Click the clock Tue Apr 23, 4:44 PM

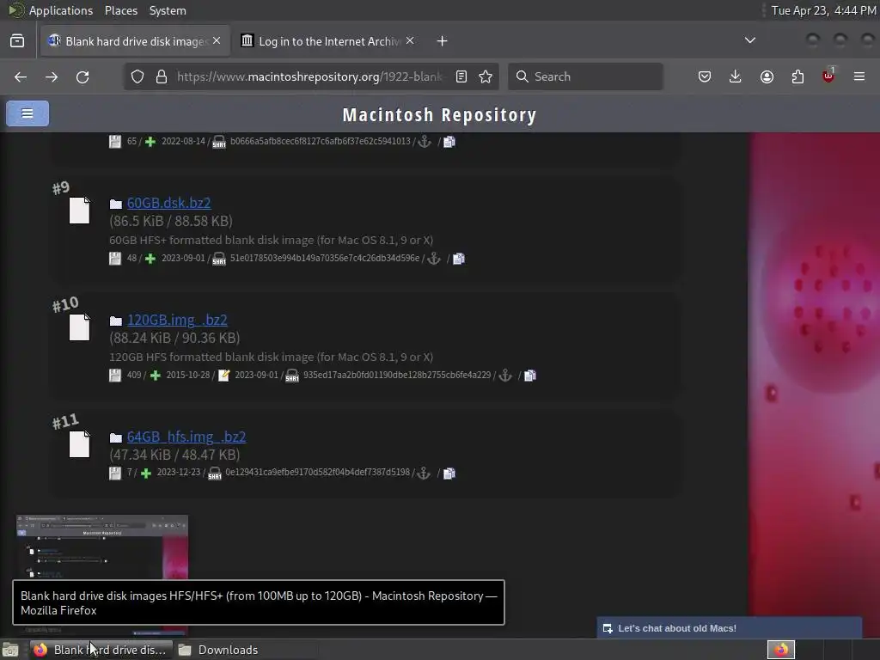[823, 10]
